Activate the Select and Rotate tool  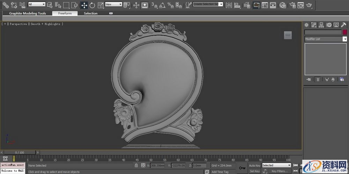point(92,5)
